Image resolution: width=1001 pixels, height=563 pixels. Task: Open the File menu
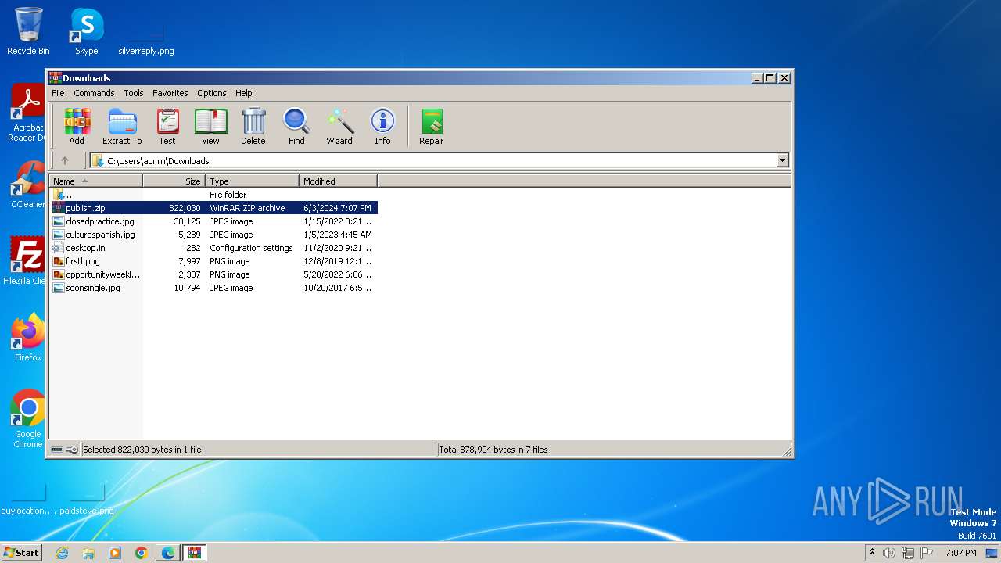coord(58,93)
